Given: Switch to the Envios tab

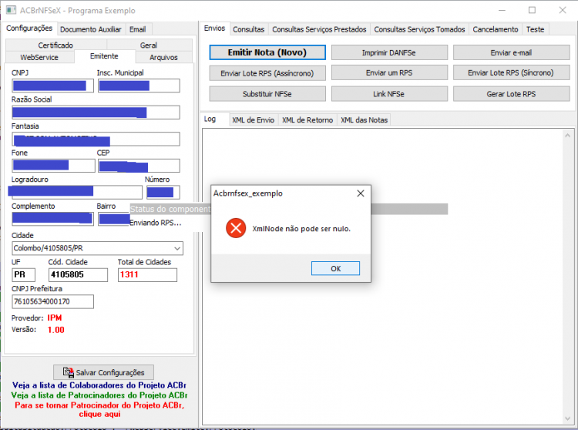Looking at the screenshot, I should [x=214, y=29].
